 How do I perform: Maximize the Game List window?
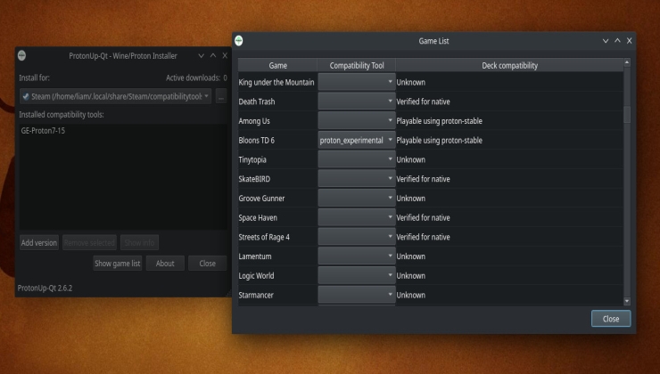[617, 41]
